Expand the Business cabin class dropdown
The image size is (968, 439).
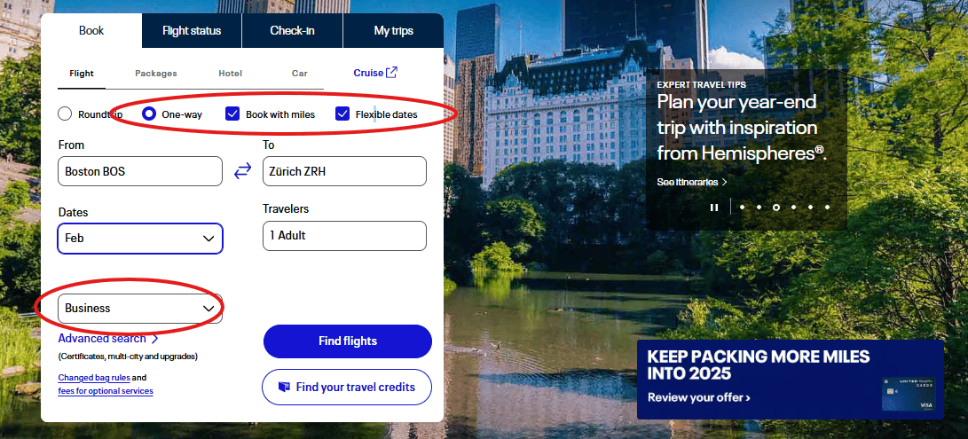coord(140,308)
